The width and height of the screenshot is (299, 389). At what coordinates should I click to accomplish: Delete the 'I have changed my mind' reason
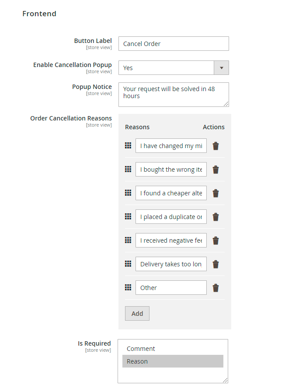(x=216, y=146)
